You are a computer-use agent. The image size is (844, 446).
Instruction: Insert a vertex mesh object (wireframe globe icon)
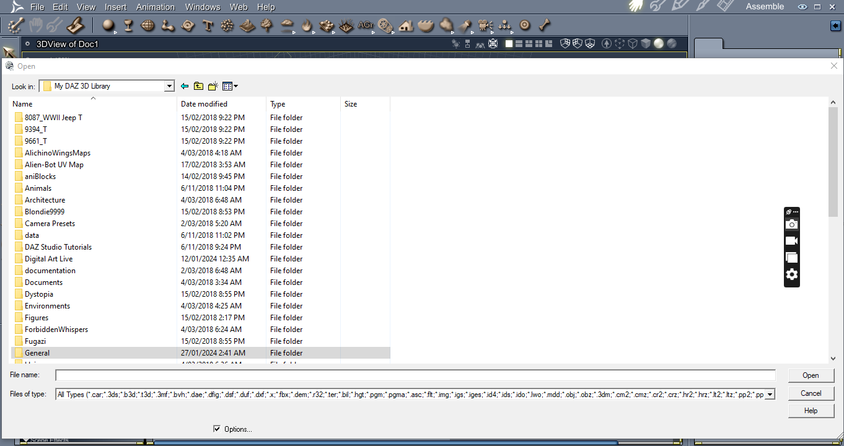pyautogui.click(x=147, y=25)
